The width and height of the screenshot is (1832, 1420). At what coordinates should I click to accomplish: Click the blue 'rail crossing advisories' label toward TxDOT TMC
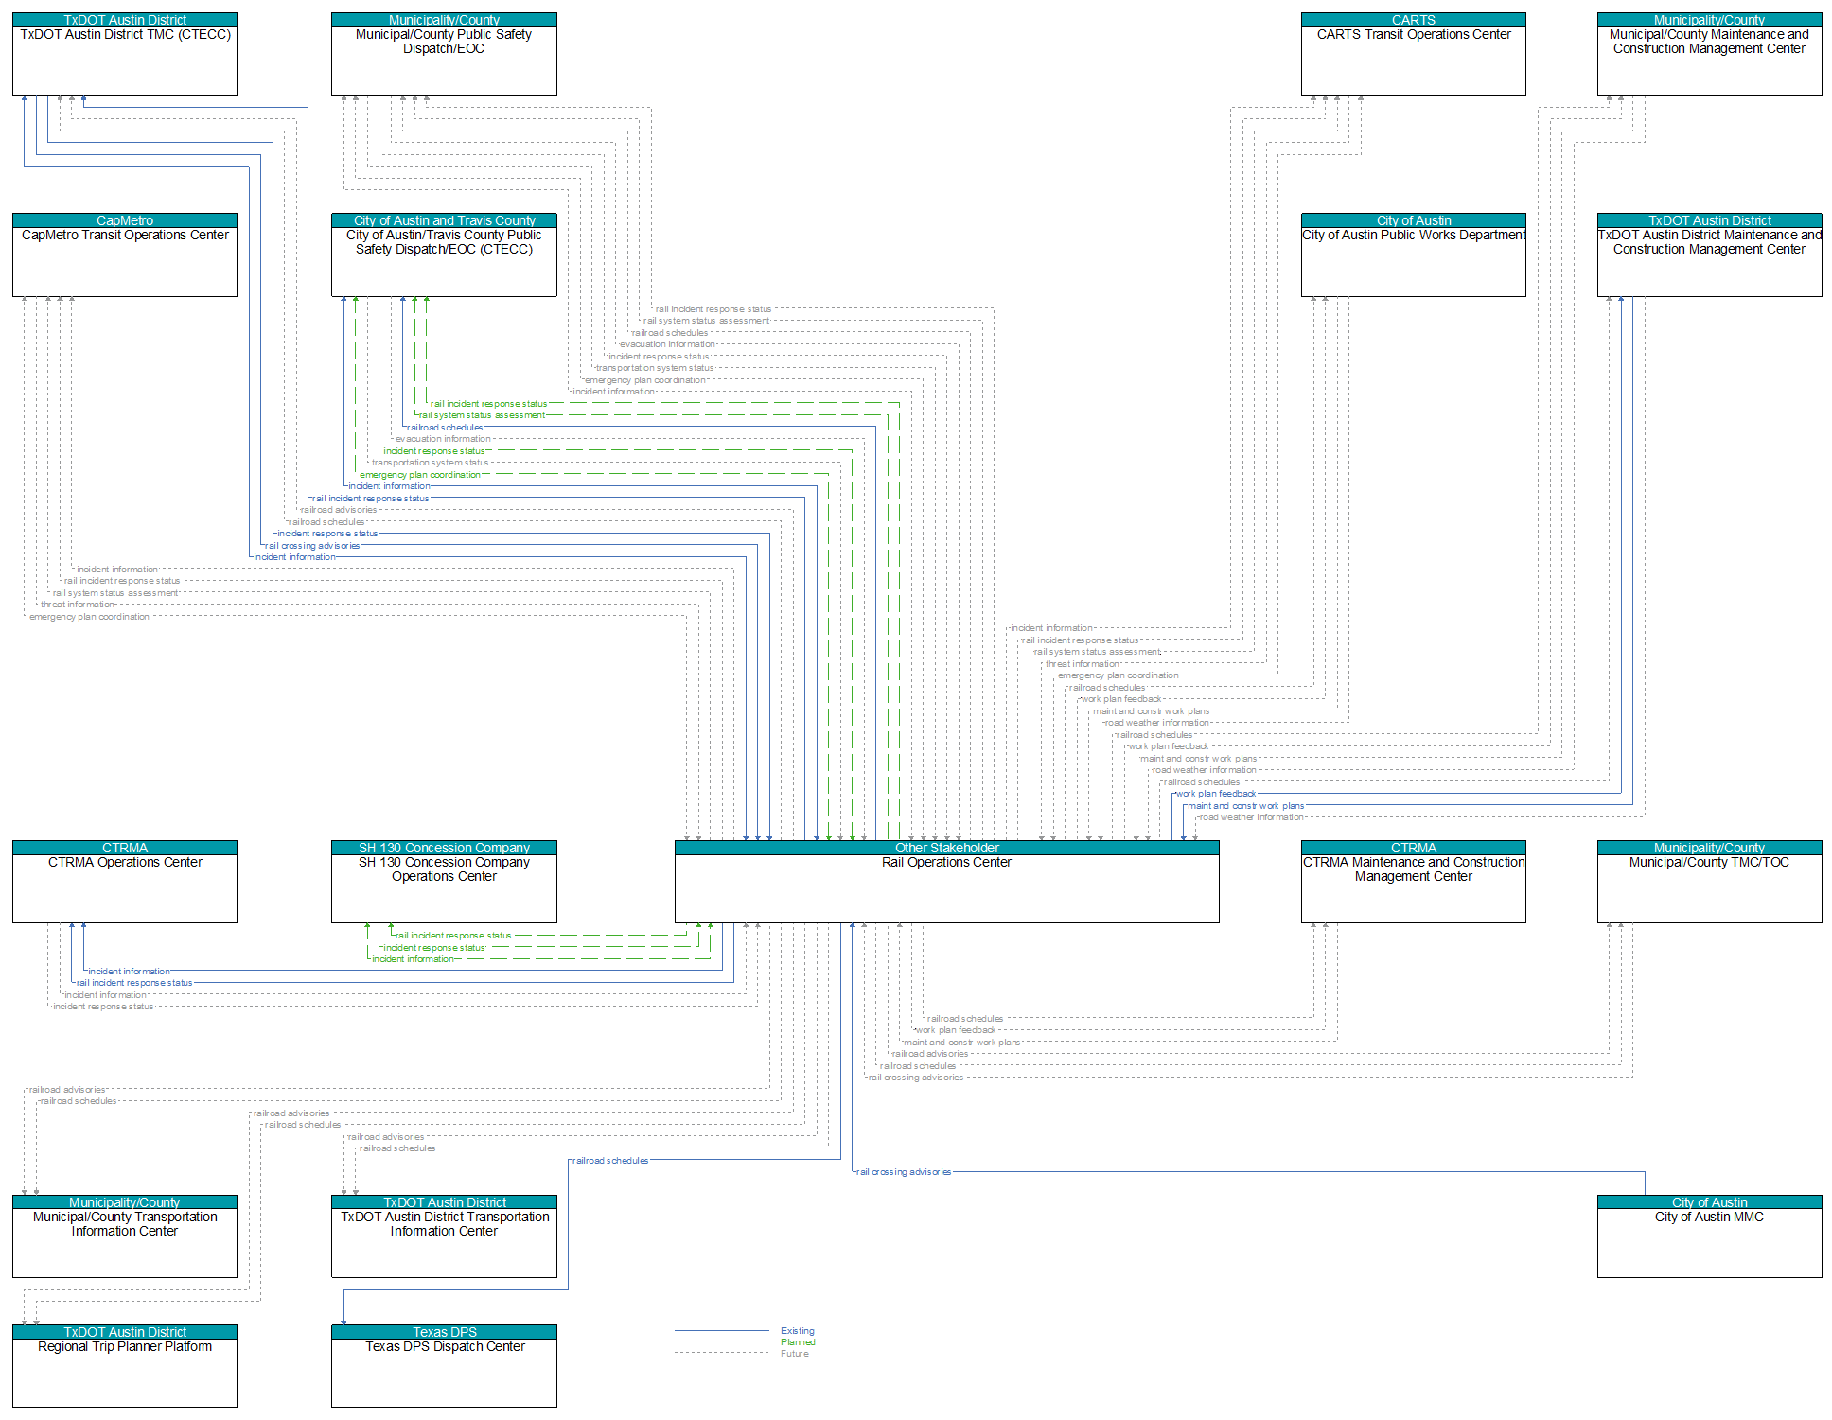click(312, 546)
